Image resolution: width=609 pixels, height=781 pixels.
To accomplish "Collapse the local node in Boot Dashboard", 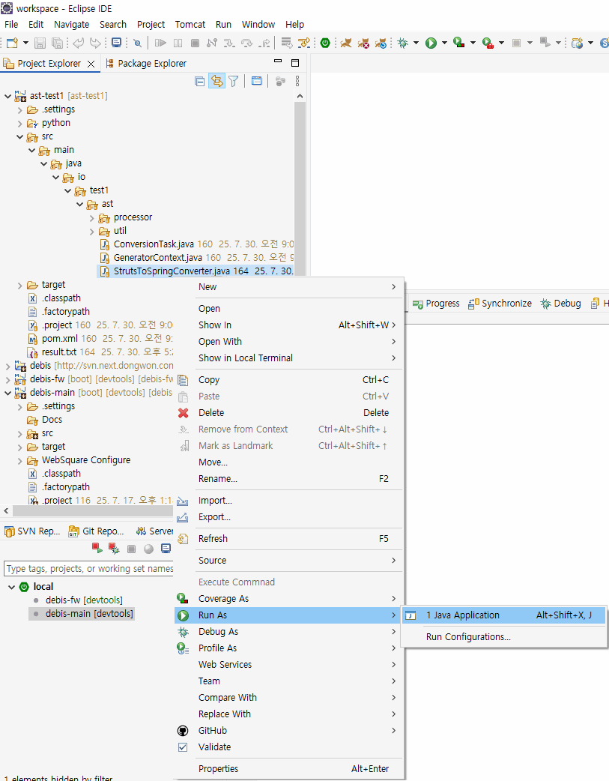I will tap(11, 587).
